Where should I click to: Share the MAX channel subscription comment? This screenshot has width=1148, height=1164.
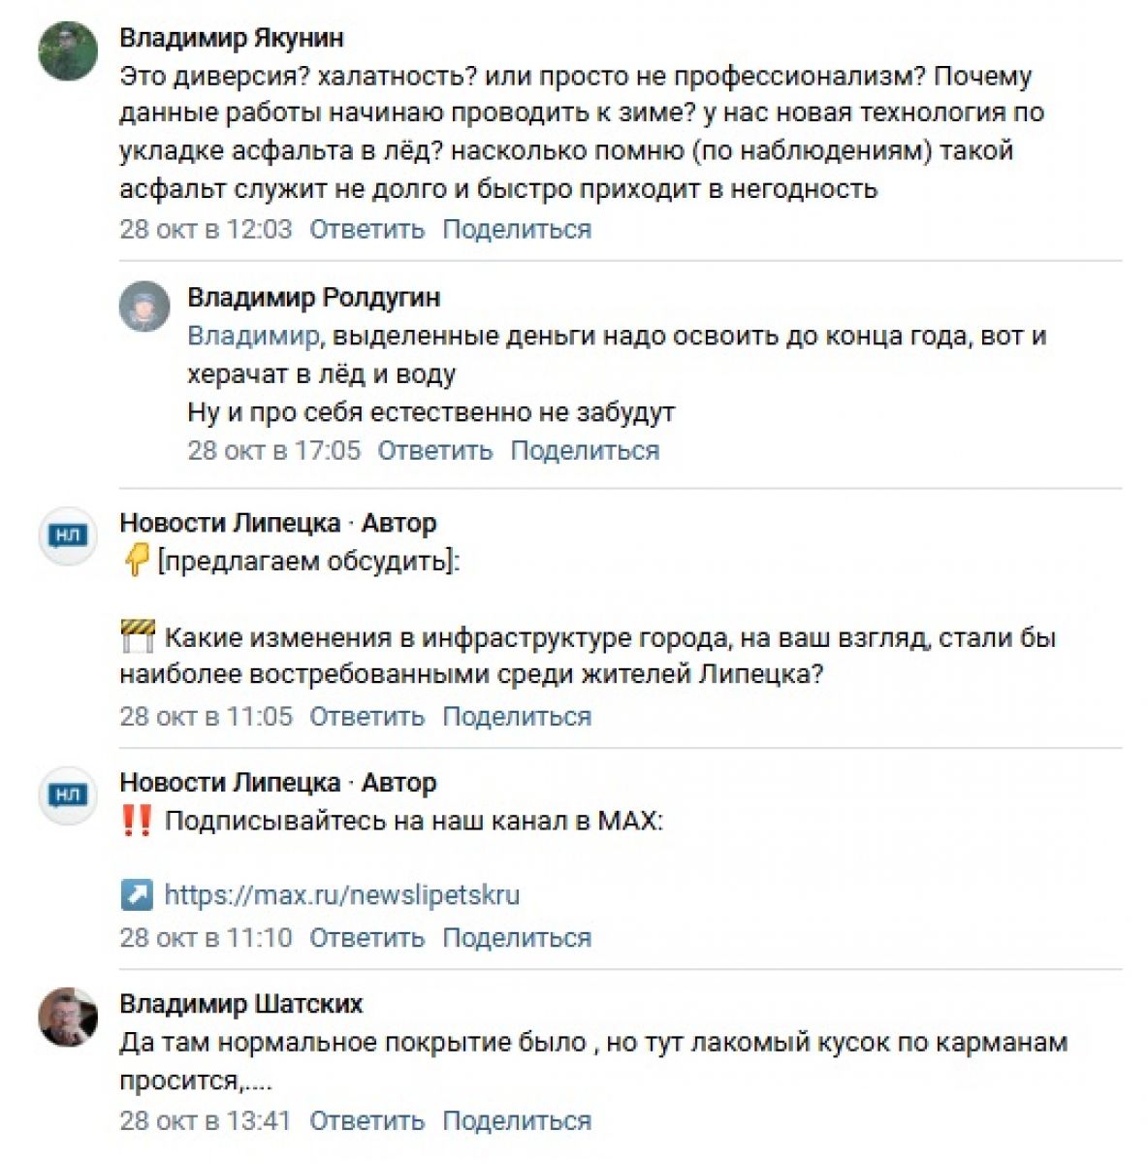coord(517,937)
